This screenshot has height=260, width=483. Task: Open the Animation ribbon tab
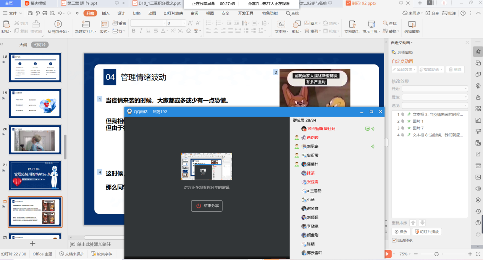[152, 13]
